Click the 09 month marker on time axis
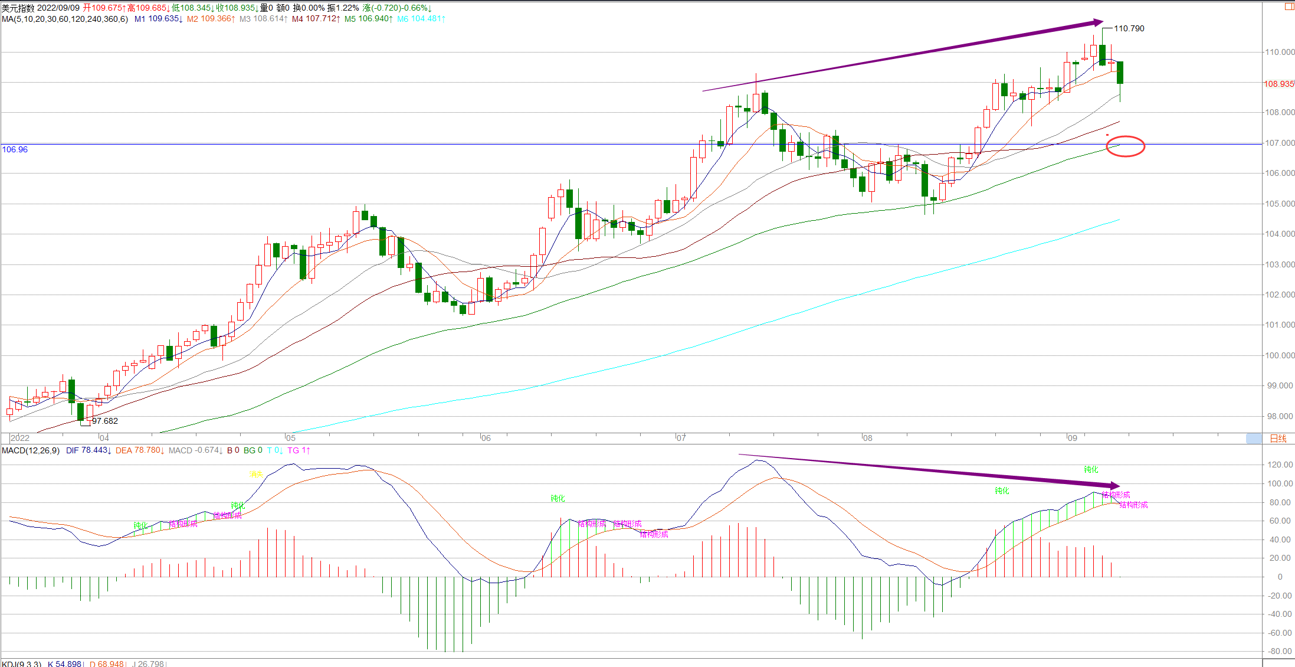1295x667 pixels. [x=1072, y=438]
